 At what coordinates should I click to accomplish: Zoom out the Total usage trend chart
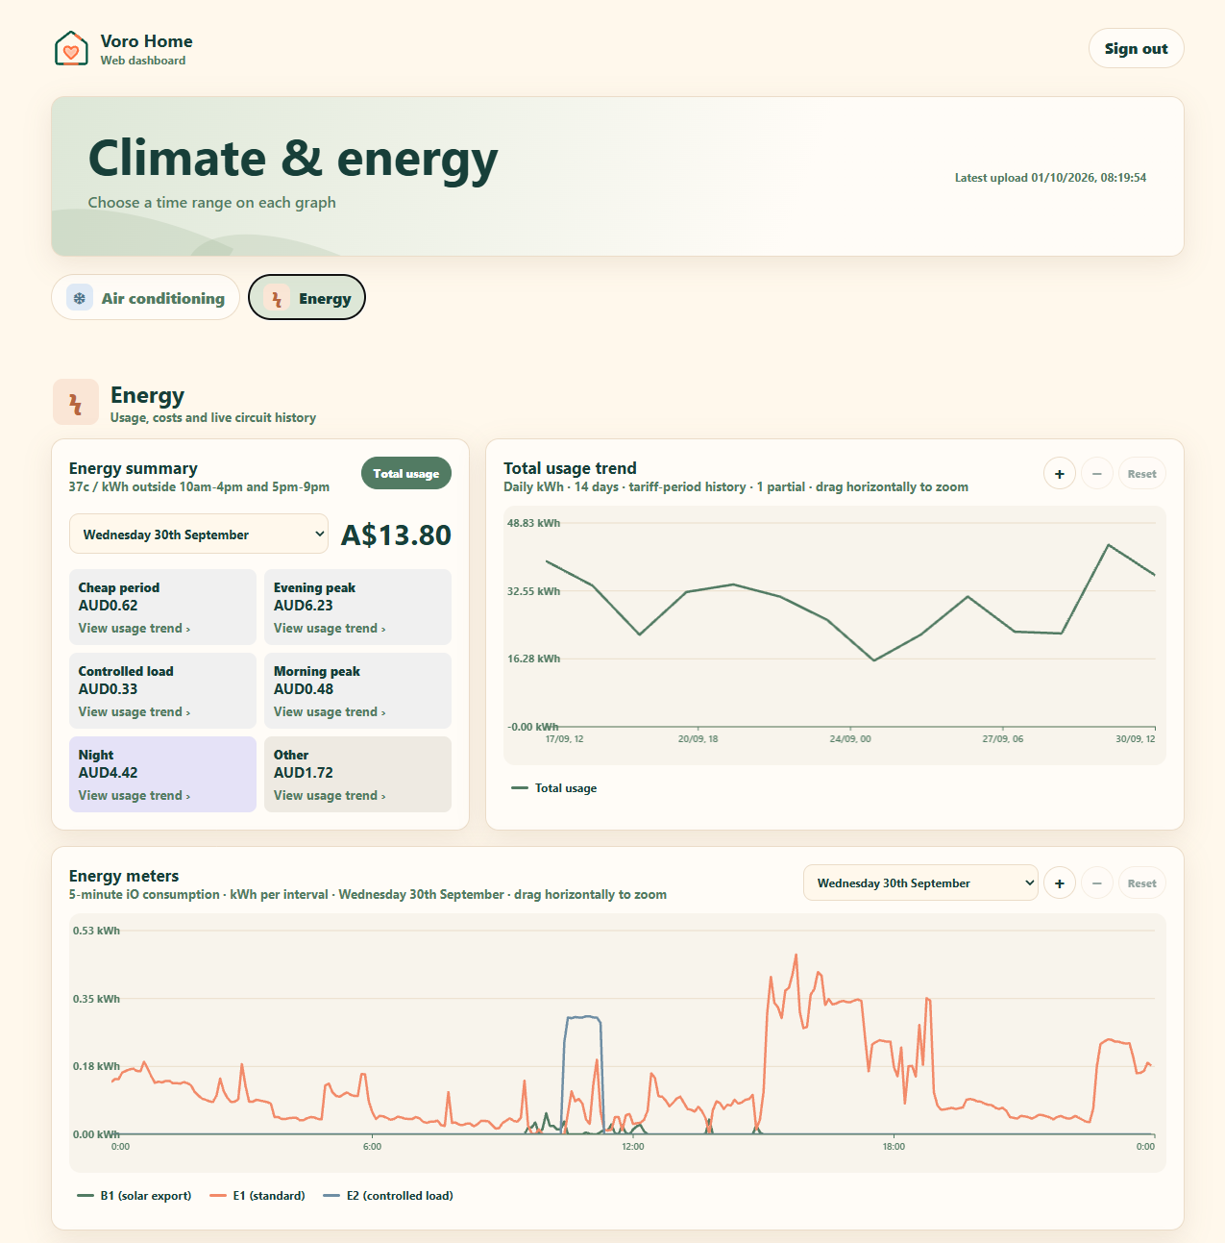[x=1097, y=474]
